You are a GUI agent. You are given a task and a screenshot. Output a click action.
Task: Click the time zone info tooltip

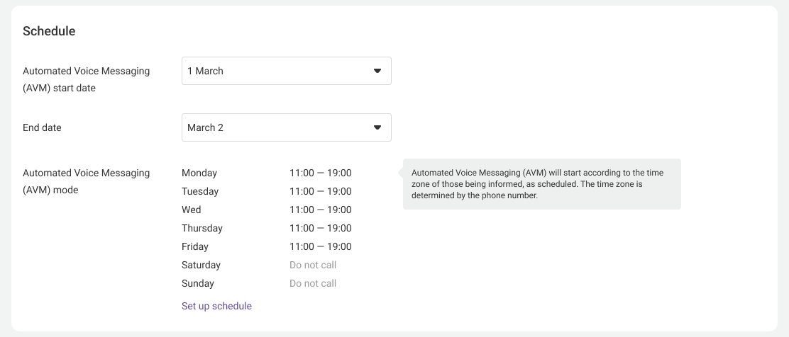coord(541,184)
